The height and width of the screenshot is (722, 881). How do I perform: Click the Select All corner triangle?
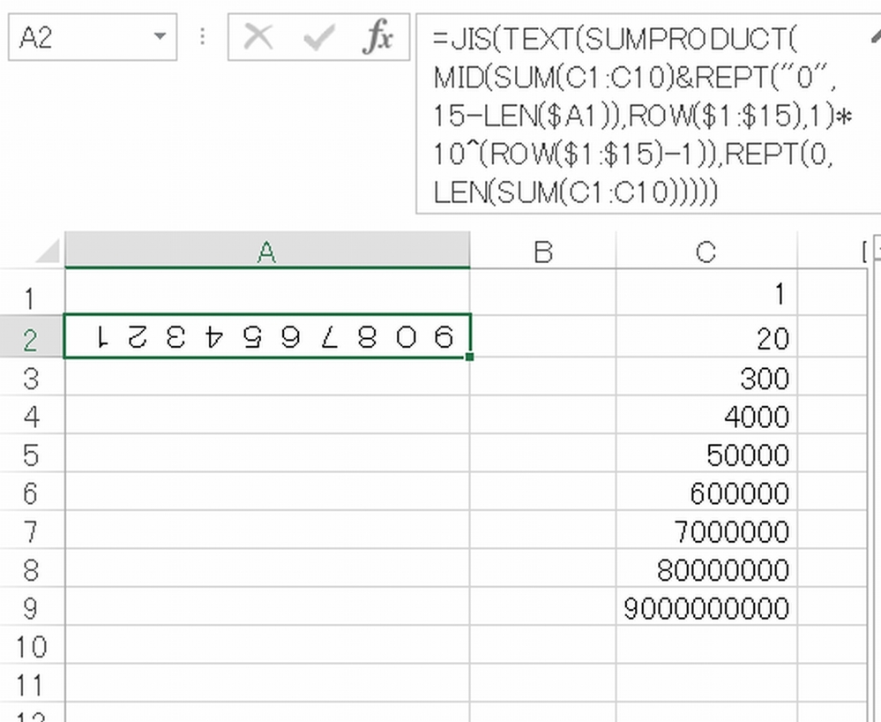pos(47,252)
